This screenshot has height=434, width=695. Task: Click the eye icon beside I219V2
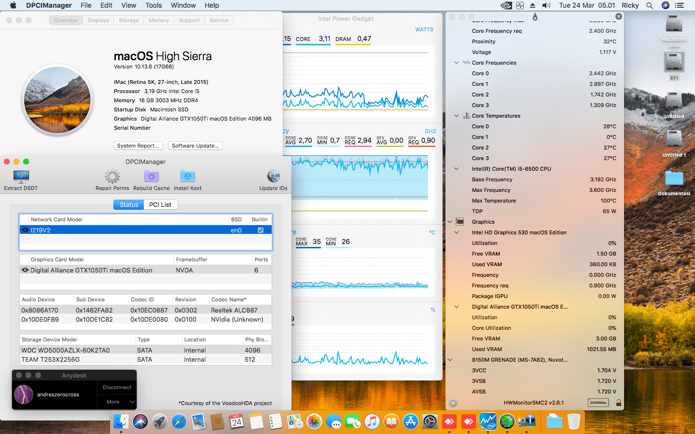tap(25, 230)
